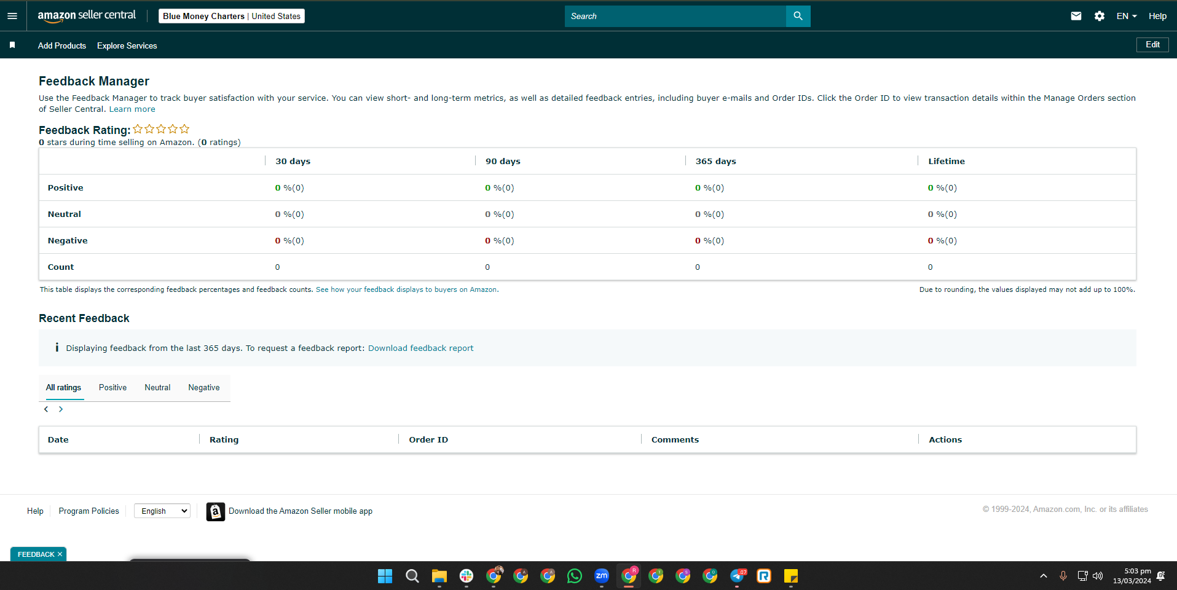Screen dimensions: 1177x590
Task: Open the orange R app in taskbar
Action: [764, 576]
